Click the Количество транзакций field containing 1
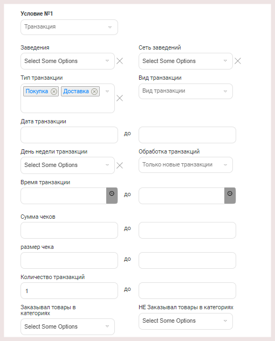Viewport: 275px width, 341px height. point(69,291)
